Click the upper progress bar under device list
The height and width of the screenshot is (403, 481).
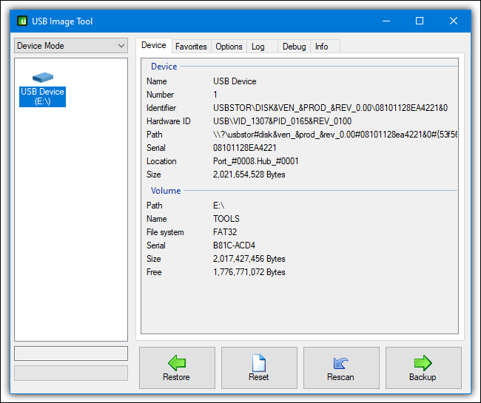coord(71,353)
